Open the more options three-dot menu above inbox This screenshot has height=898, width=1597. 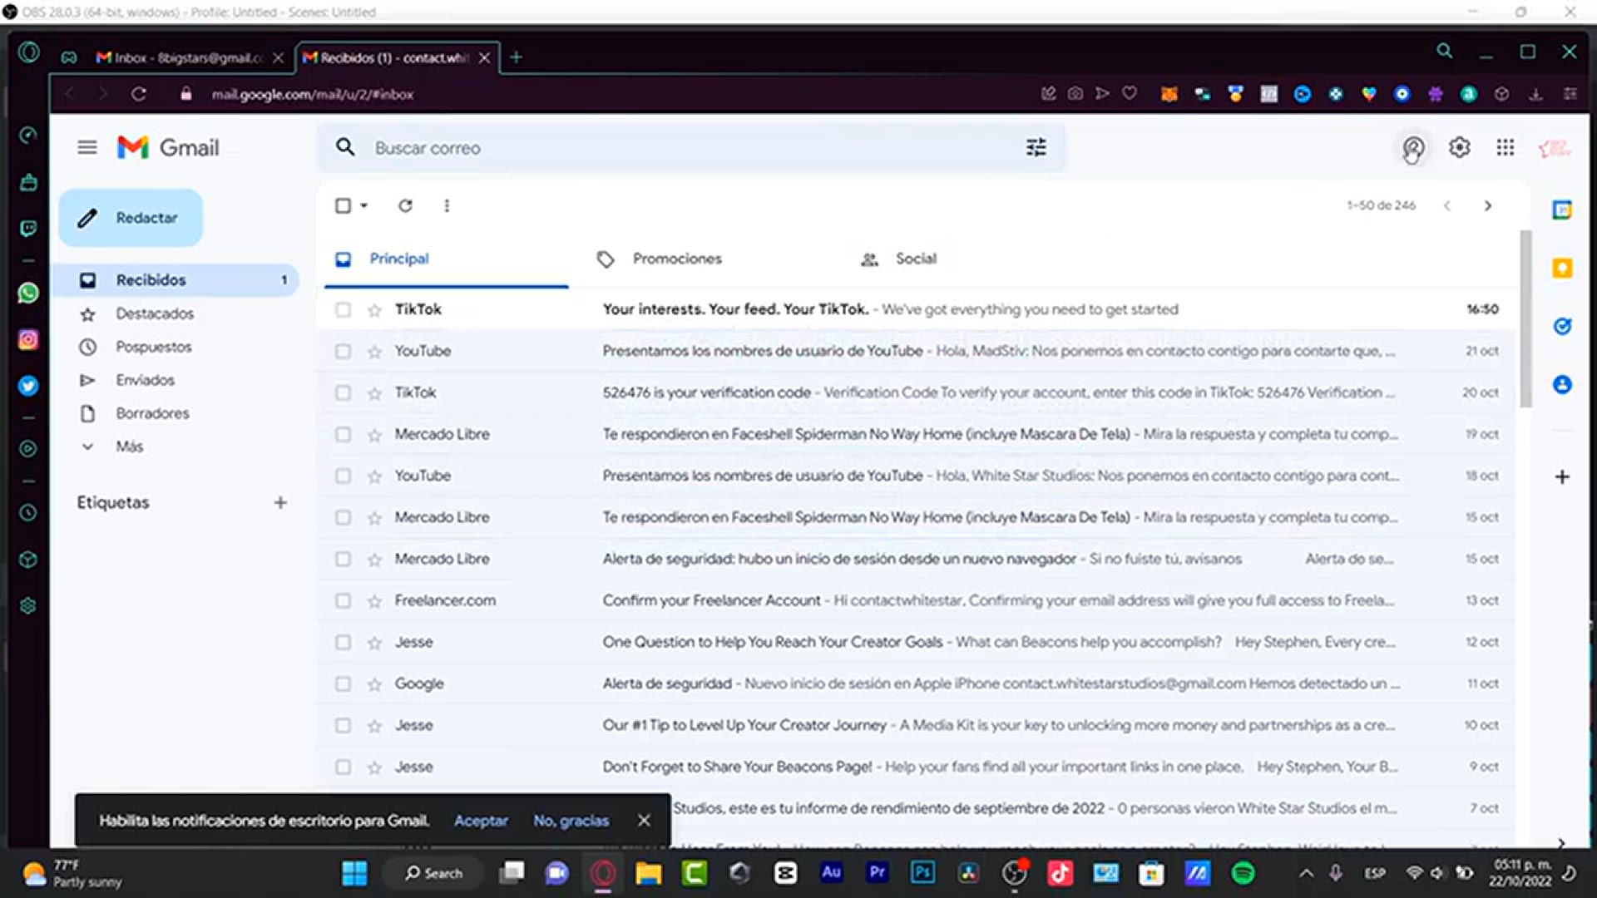pyautogui.click(x=447, y=205)
